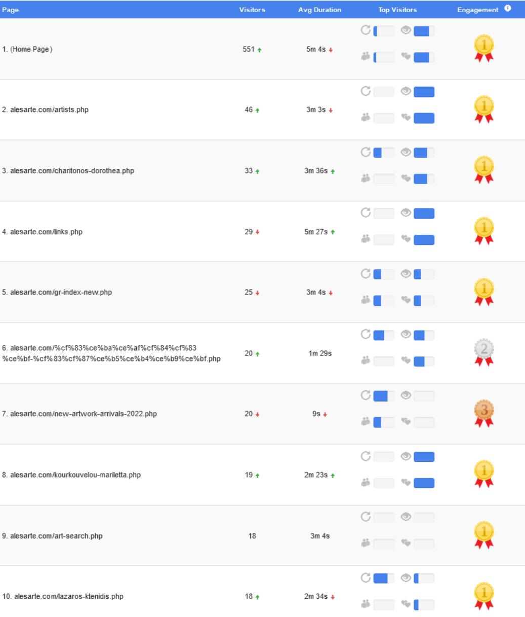
Task: Click the people bar in gr-index-new.php row
Action: 384,301
